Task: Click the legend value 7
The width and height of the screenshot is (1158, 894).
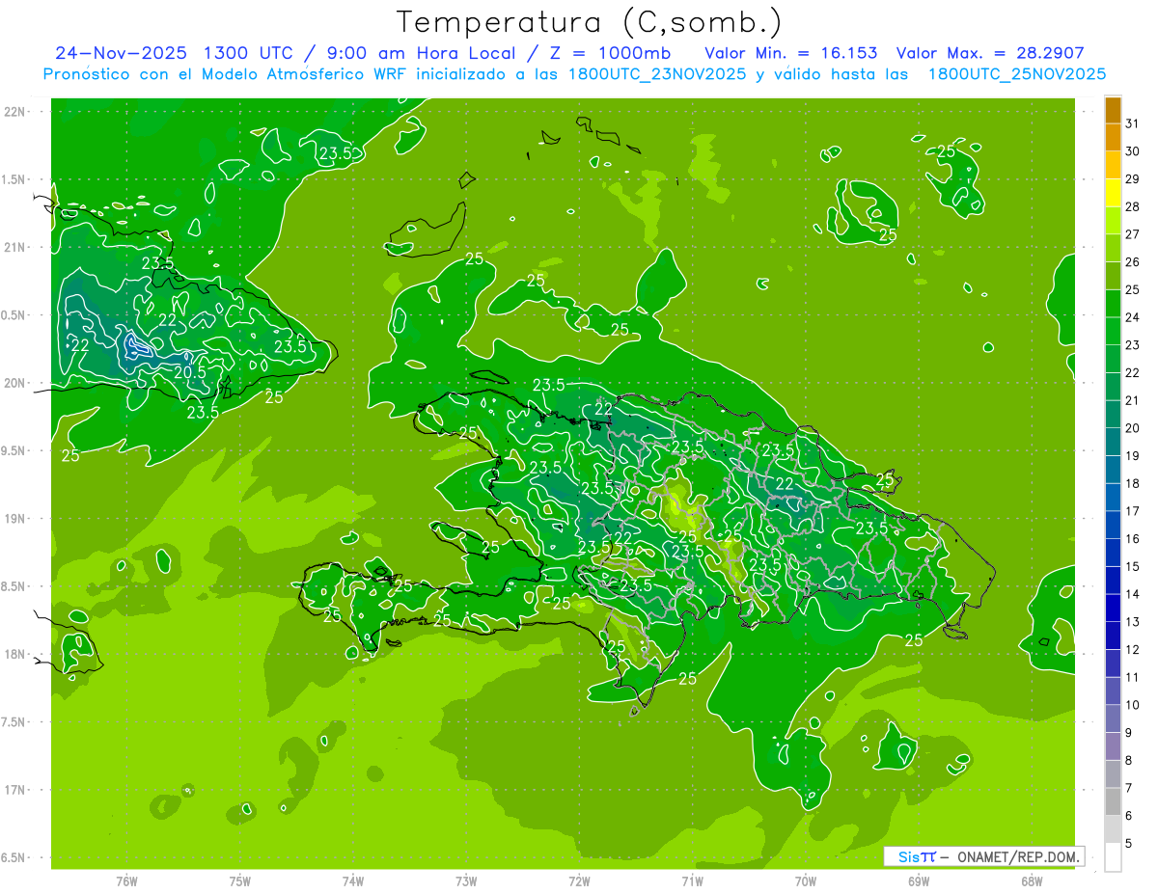Action: [x=1129, y=788]
